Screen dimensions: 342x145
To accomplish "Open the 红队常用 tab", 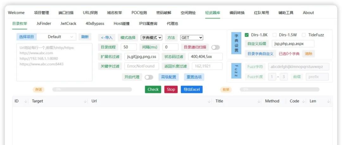I will [262, 13].
